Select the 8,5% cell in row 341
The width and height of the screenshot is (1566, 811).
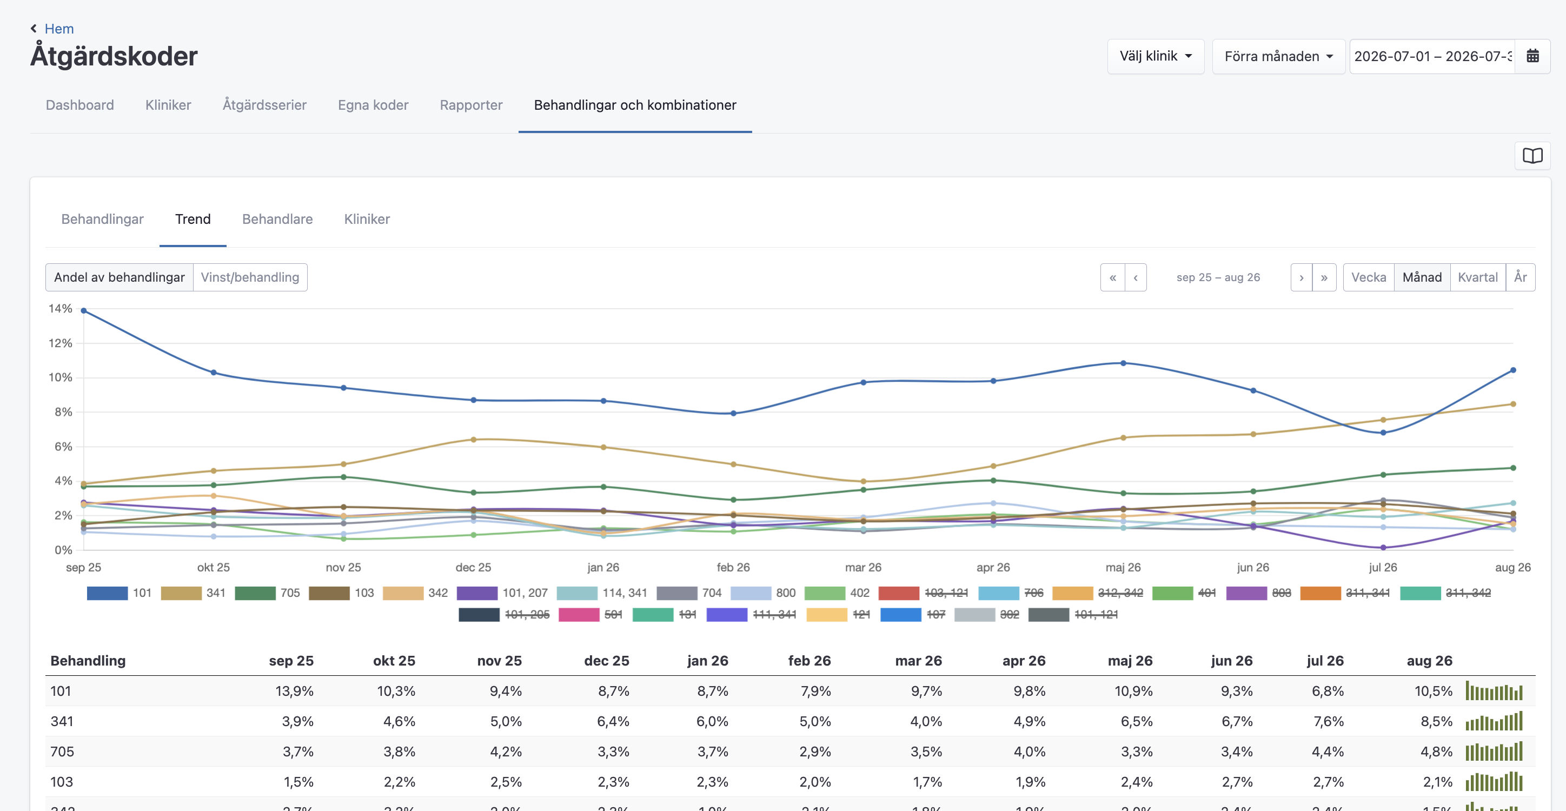click(1436, 721)
